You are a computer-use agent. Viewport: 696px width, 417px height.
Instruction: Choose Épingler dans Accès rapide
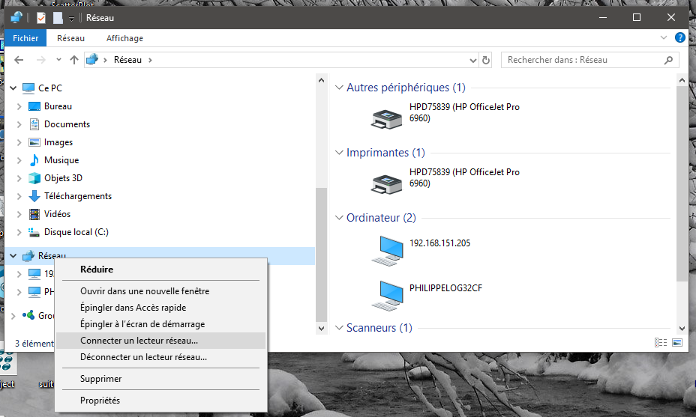[160, 308]
